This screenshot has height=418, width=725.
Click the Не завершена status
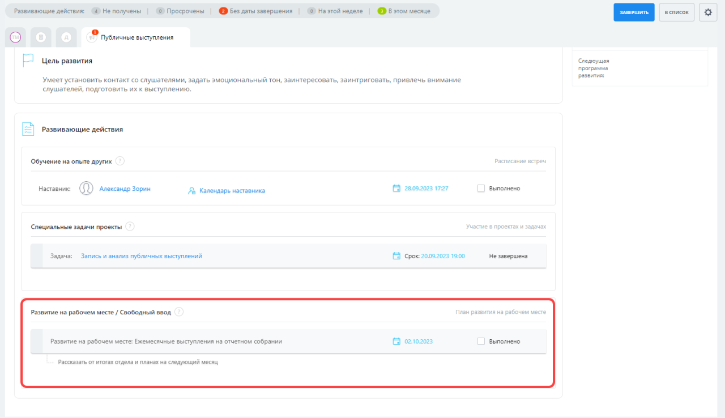pos(508,256)
